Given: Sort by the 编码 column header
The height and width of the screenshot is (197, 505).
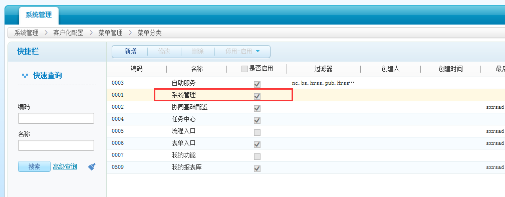Looking at the screenshot, I should [136, 69].
